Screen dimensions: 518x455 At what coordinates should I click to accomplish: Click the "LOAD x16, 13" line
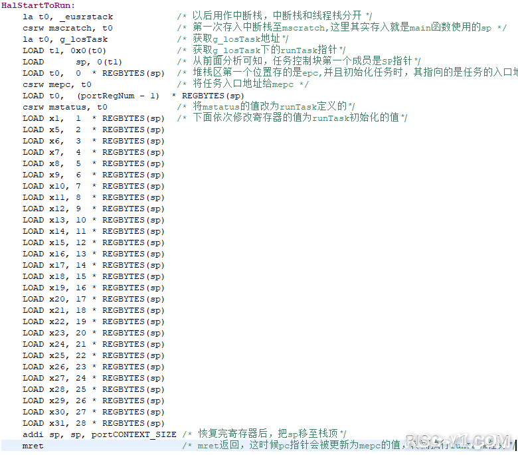pos(94,254)
